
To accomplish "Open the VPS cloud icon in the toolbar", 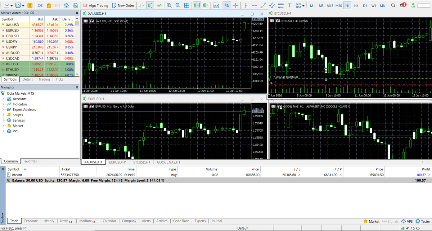I will (66, 5).
